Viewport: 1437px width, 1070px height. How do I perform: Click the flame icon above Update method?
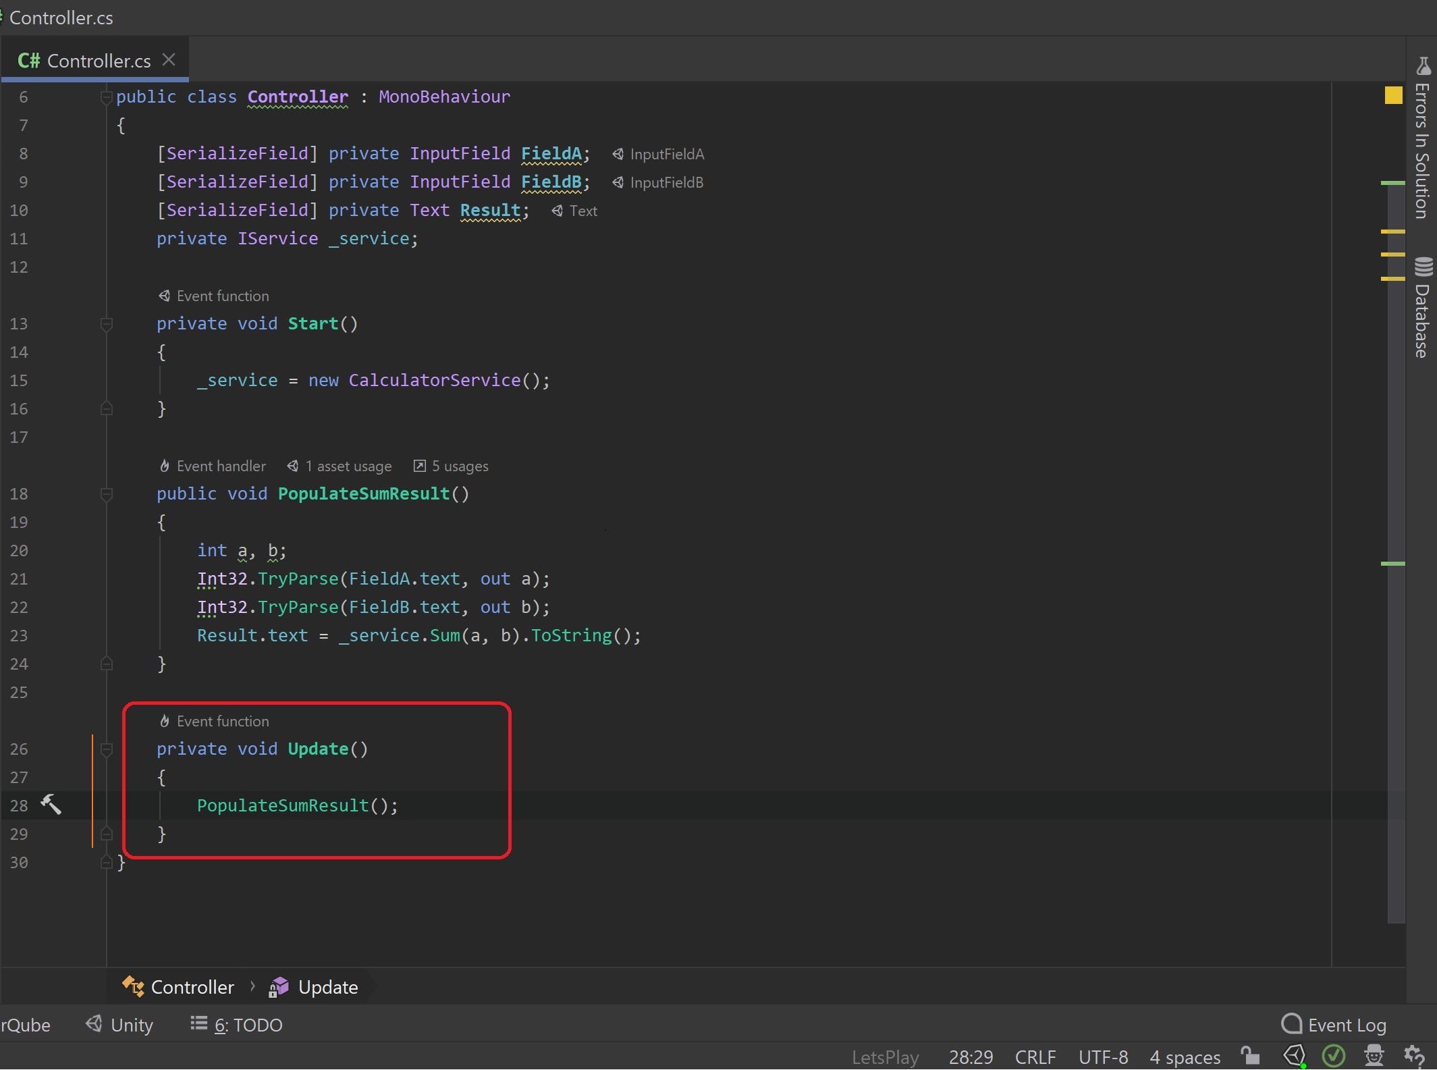(x=164, y=721)
